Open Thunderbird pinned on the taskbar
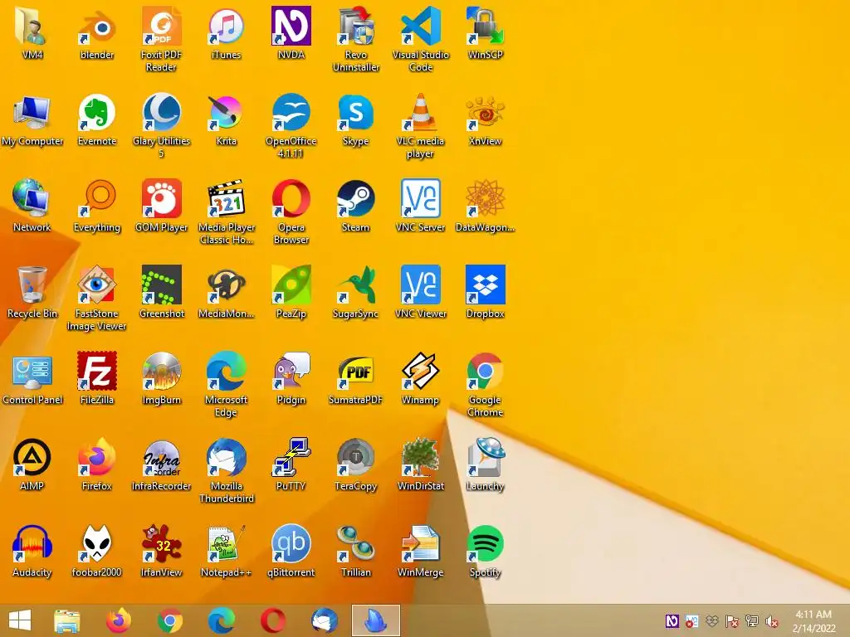This screenshot has width=850, height=637. tap(325, 620)
